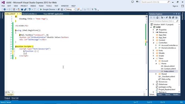The width and height of the screenshot is (185, 104).
Task: Switch to Your ASP.NET application tab
Action: click(53, 14)
